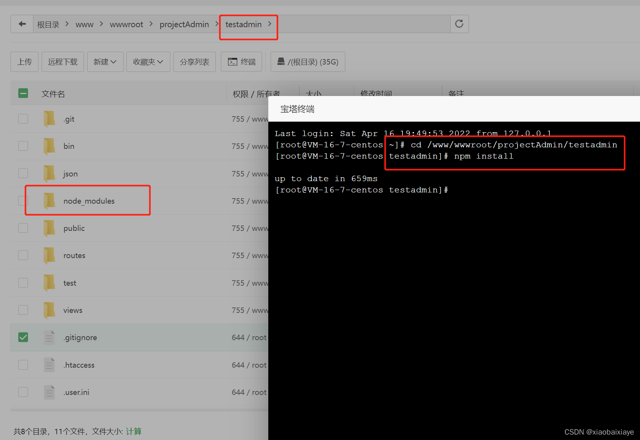Viewport: 640px width, 440px height.
Task: Click the .gitignore file icon
Action: (49, 337)
